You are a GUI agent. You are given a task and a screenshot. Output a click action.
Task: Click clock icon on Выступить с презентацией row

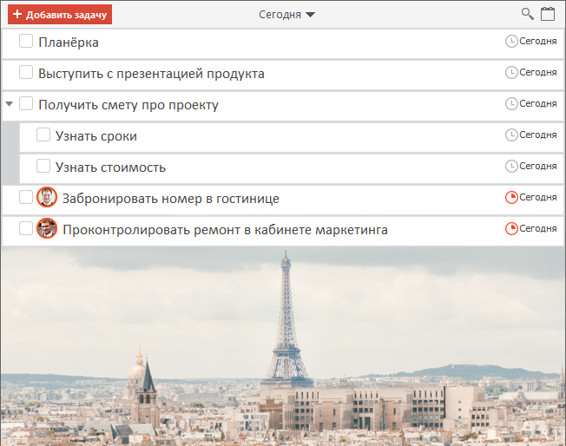(x=511, y=73)
